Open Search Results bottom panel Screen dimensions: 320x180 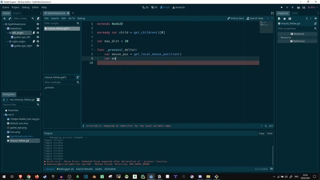pyautogui.click(x=84, y=169)
